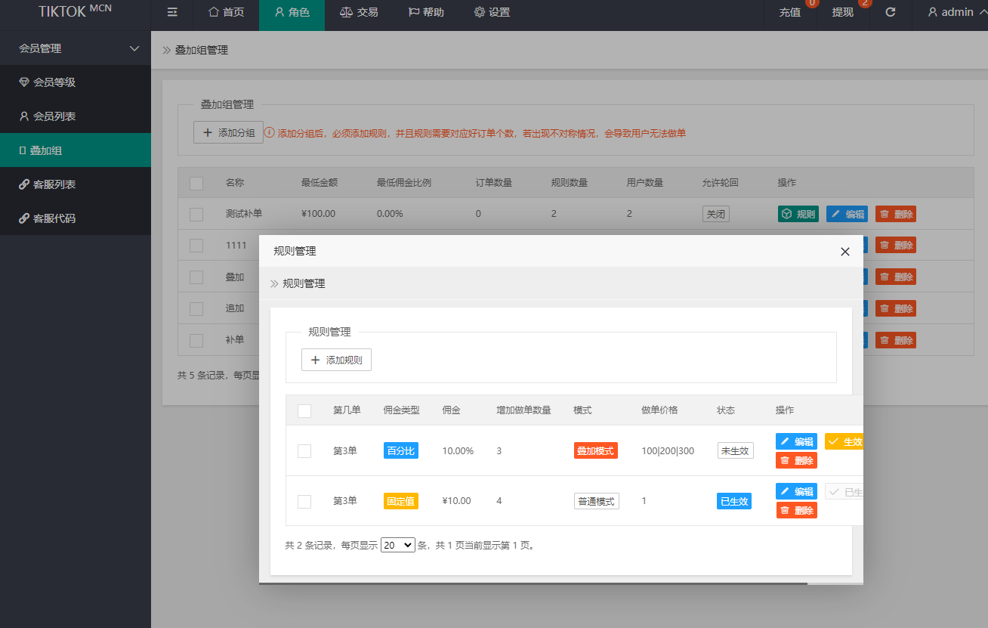Open the 充值 recharge notifications
Screen dimensions: 988x628
(790, 12)
